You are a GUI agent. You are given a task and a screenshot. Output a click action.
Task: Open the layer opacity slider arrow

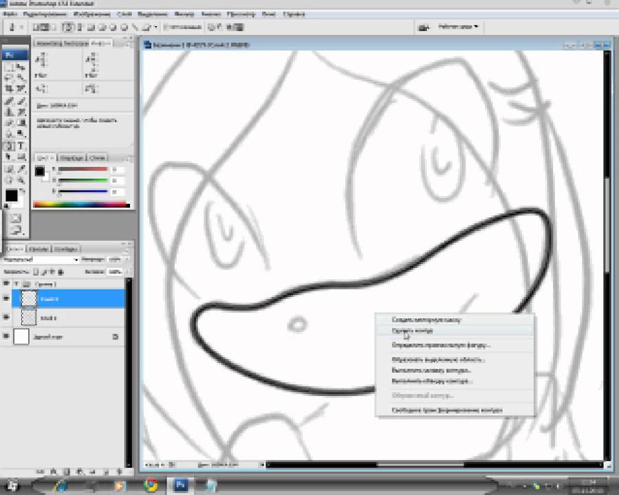point(127,259)
